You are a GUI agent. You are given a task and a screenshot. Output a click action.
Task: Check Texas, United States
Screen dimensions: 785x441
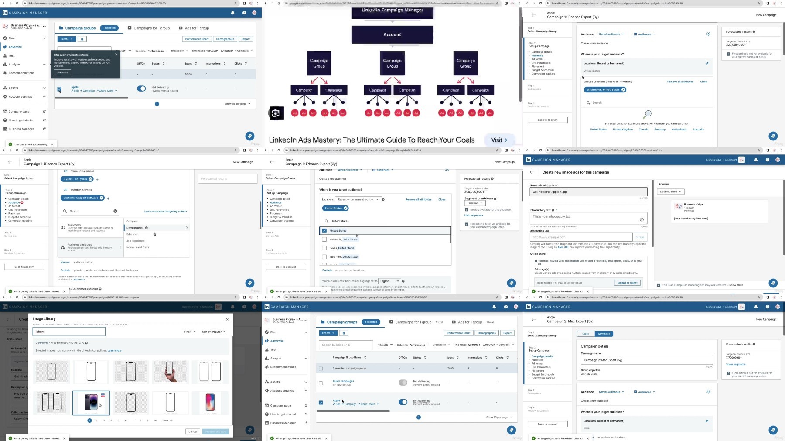[x=324, y=248]
